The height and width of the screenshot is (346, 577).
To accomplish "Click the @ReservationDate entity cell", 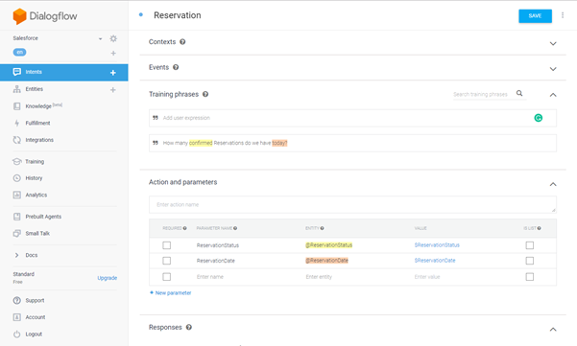I will pyautogui.click(x=326, y=261).
